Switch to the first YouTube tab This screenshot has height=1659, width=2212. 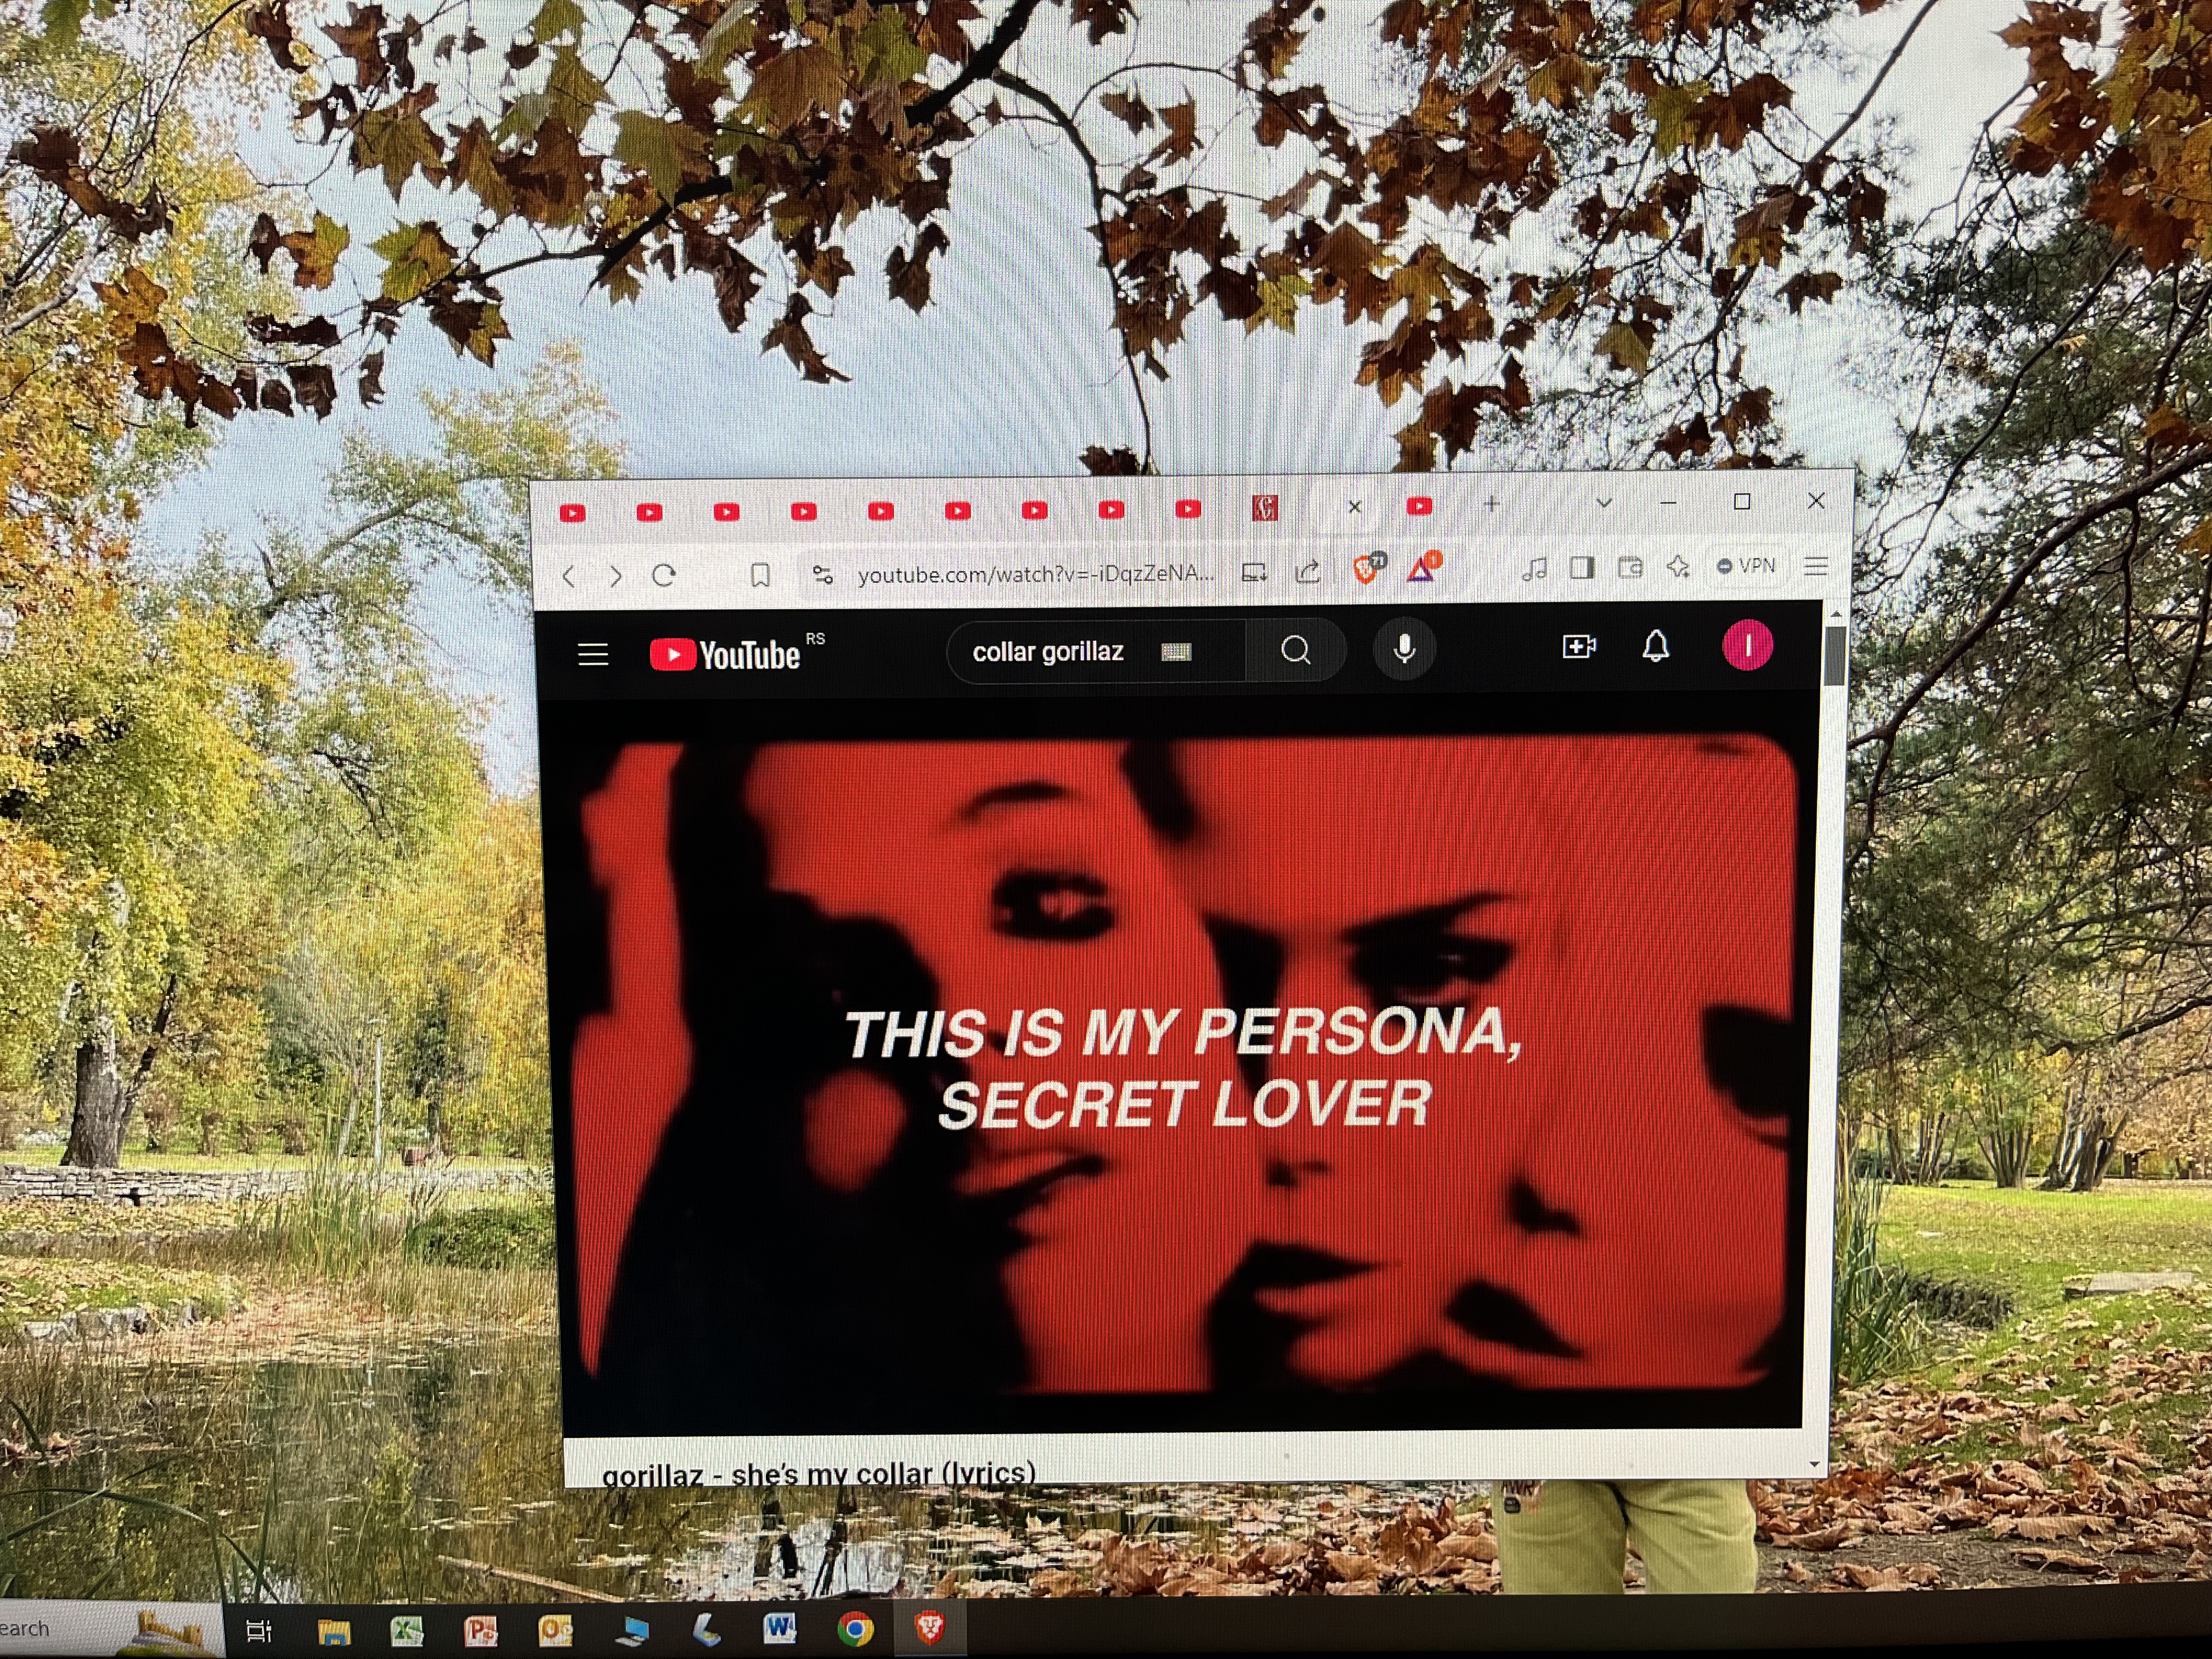(572, 513)
